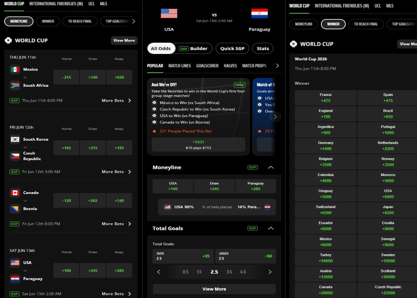
Task: Click the SGP badge next to Sat Jun 13th 2:00 AM
Action: pos(14,294)
